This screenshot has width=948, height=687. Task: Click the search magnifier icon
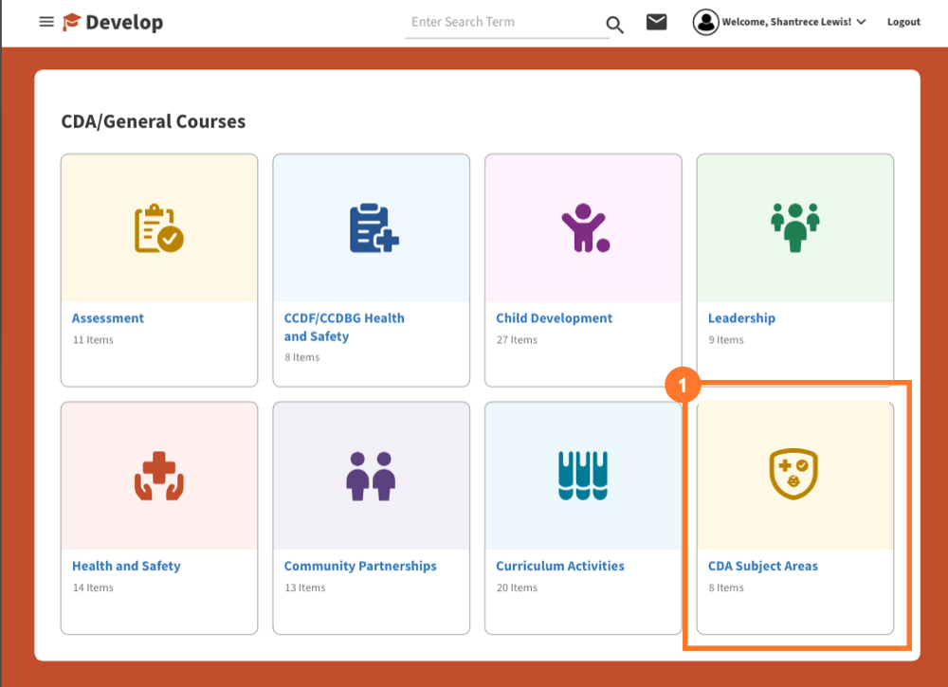click(614, 25)
